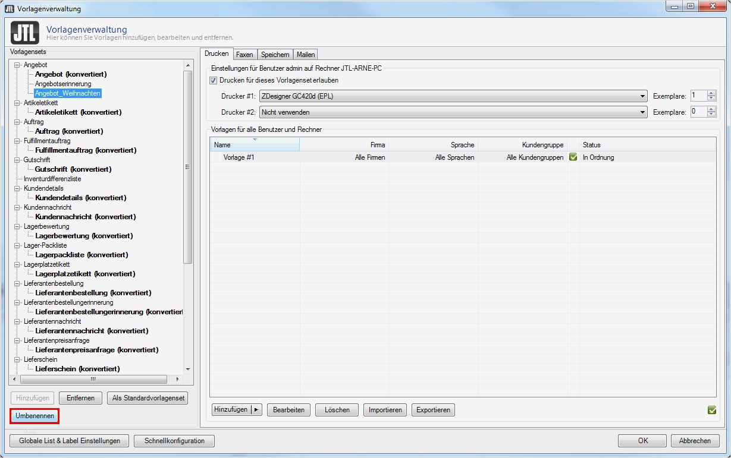Click the Umbenennen button
731x458 pixels.
tap(34, 416)
